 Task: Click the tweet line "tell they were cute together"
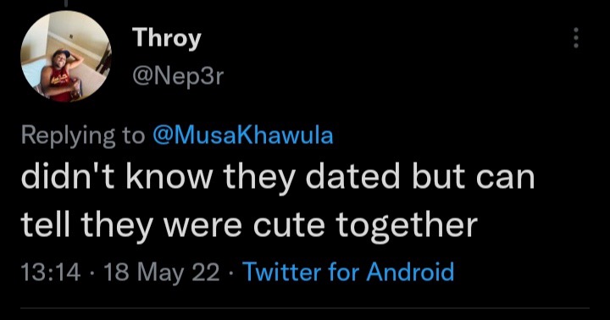click(x=249, y=225)
